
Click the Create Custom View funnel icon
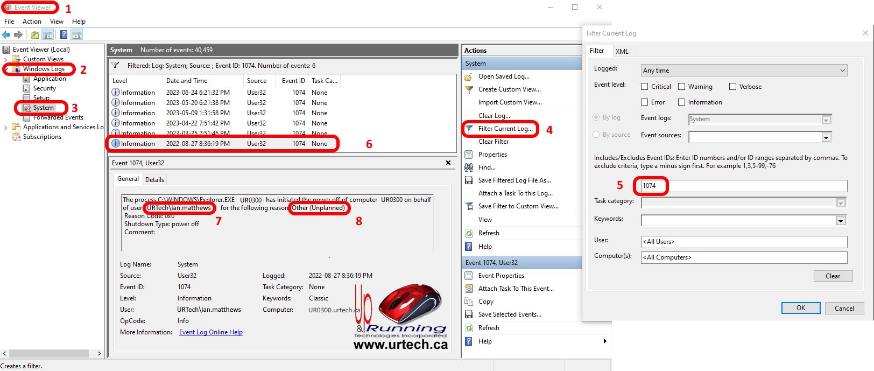tap(469, 89)
